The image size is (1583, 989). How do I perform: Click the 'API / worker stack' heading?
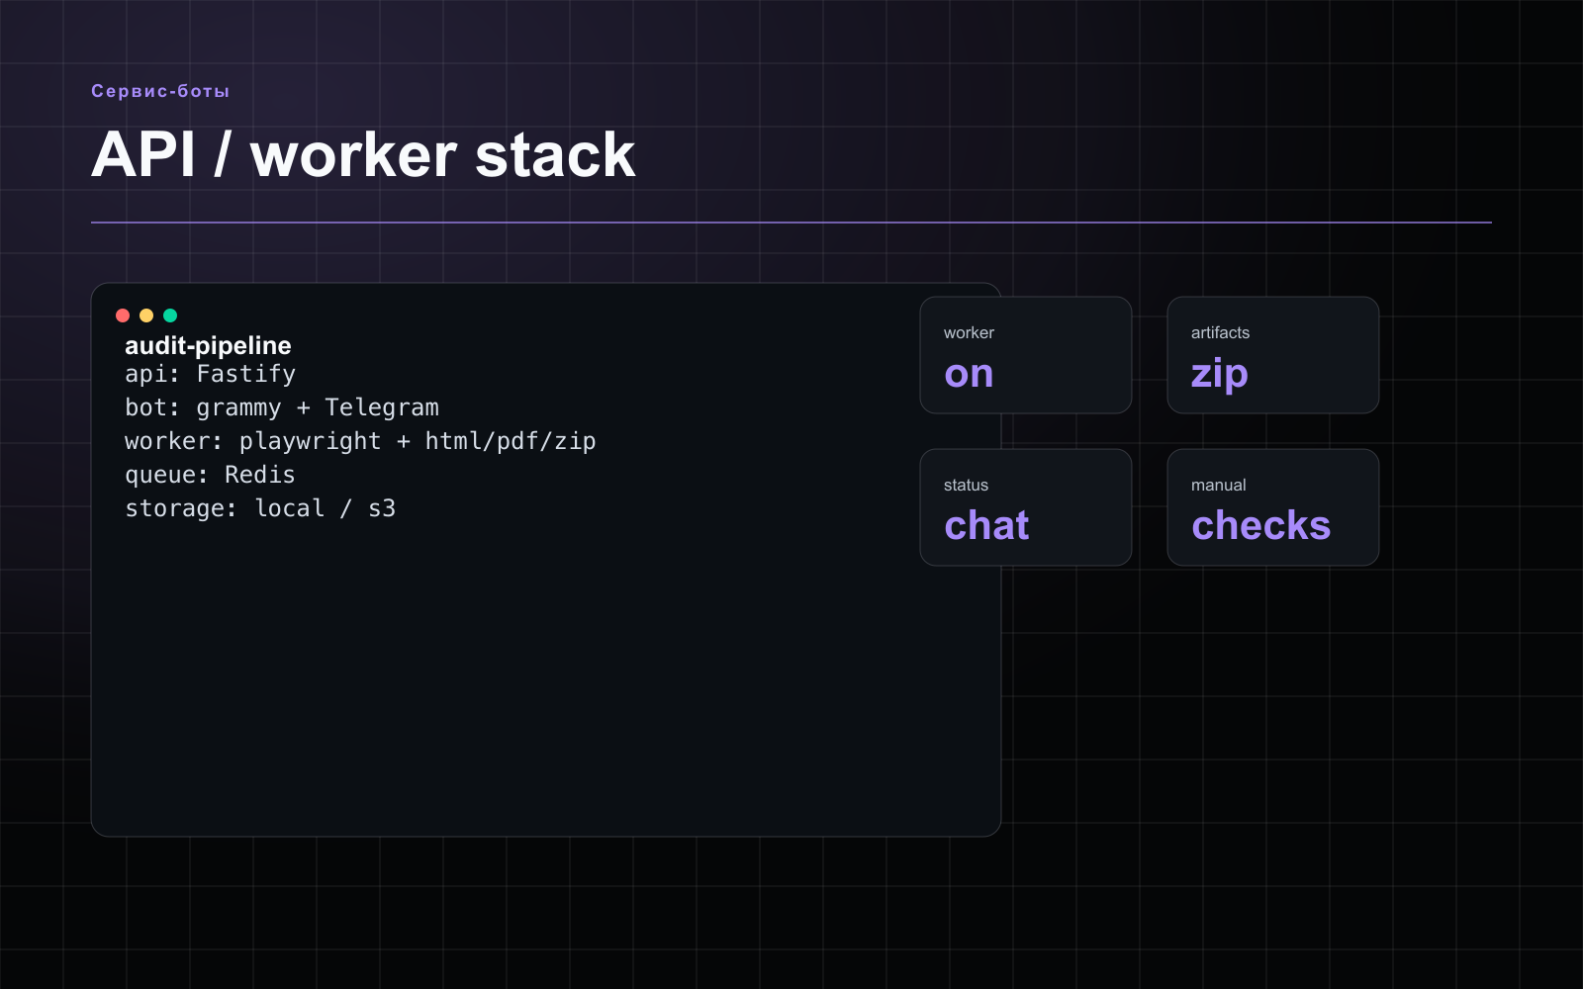[363, 155]
